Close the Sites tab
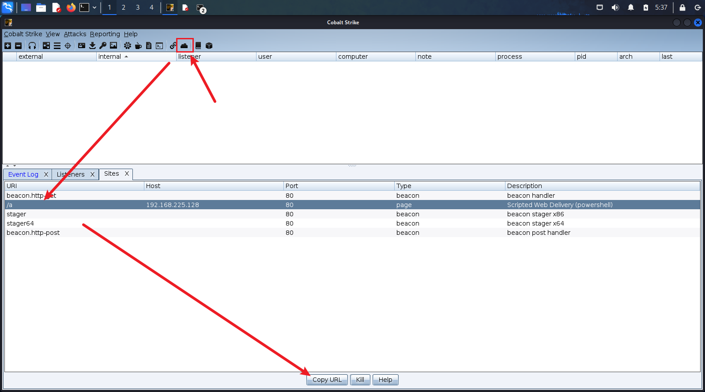Image resolution: width=705 pixels, height=392 pixels. (127, 174)
